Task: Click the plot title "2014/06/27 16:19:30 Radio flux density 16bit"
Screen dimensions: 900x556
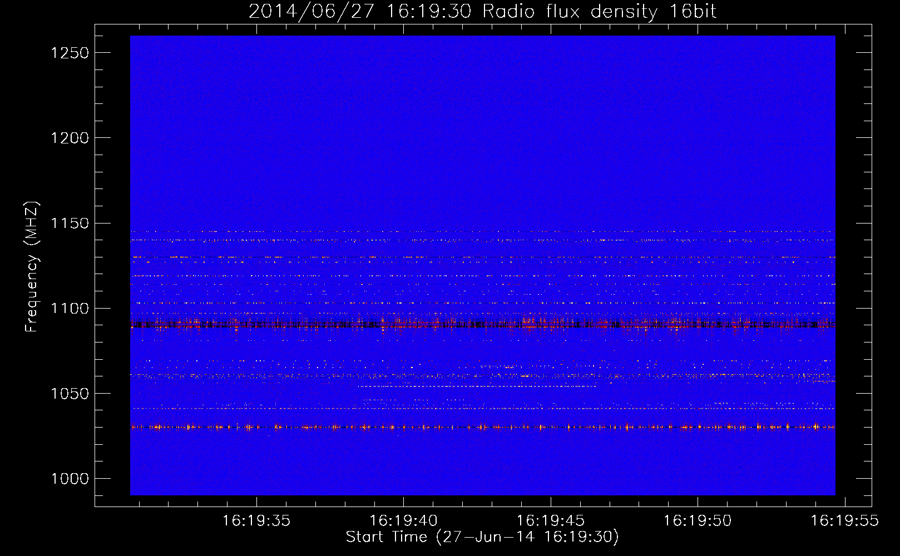Action: 482,12
